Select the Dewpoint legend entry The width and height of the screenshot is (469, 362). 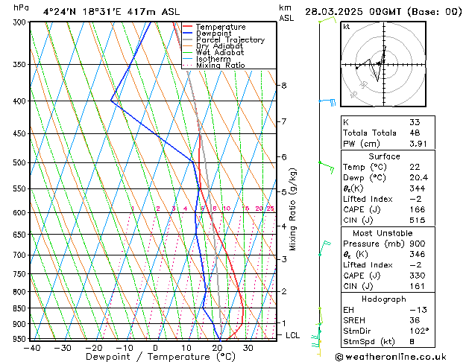tap(215, 34)
